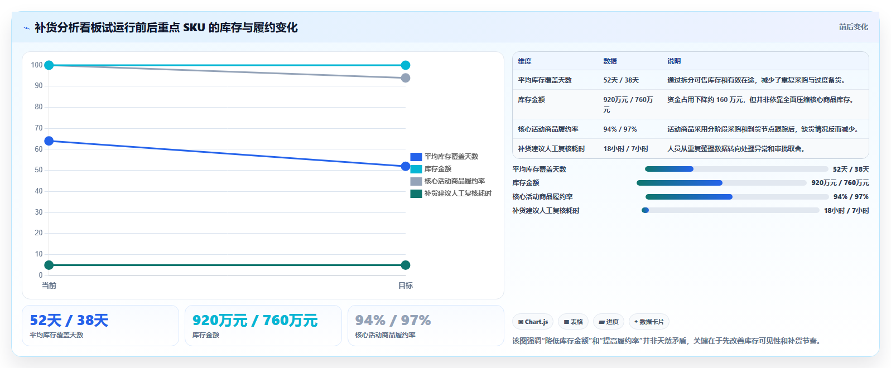
Task: Click the 目标 x-axis label
Action: [406, 285]
